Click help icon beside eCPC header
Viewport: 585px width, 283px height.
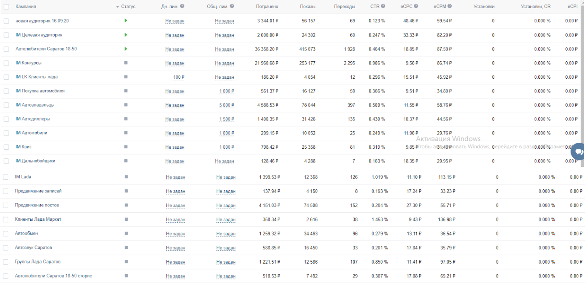tap(416, 6)
